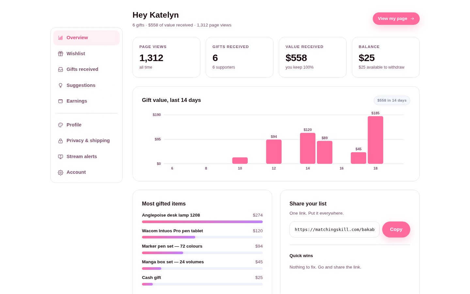Open the Profile settings
The height and width of the screenshot is (294, 470).
pos(86,125)
